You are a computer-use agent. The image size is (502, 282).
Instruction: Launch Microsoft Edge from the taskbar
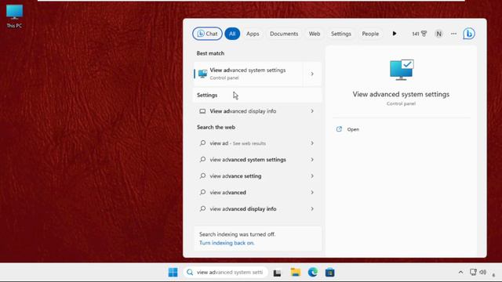tap(312, 272)
